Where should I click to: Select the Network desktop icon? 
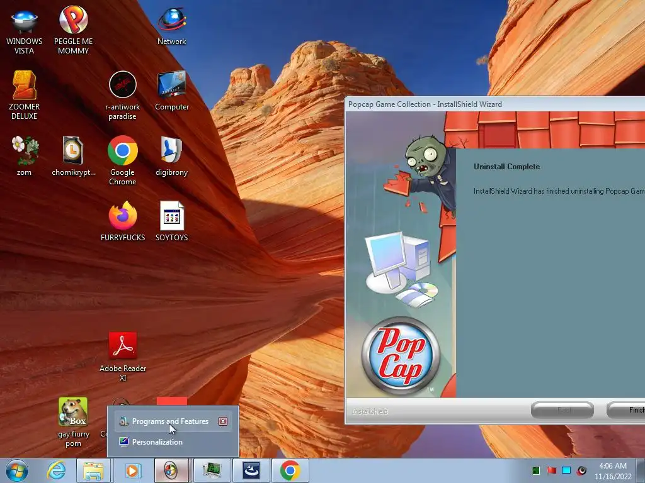[x=171, y=26]
